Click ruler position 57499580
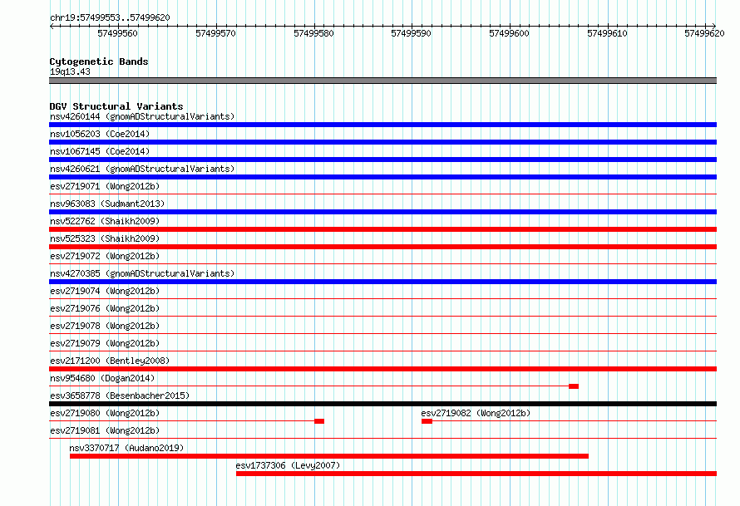The height and width of the screenshot is (506, 740). (313, 33)
